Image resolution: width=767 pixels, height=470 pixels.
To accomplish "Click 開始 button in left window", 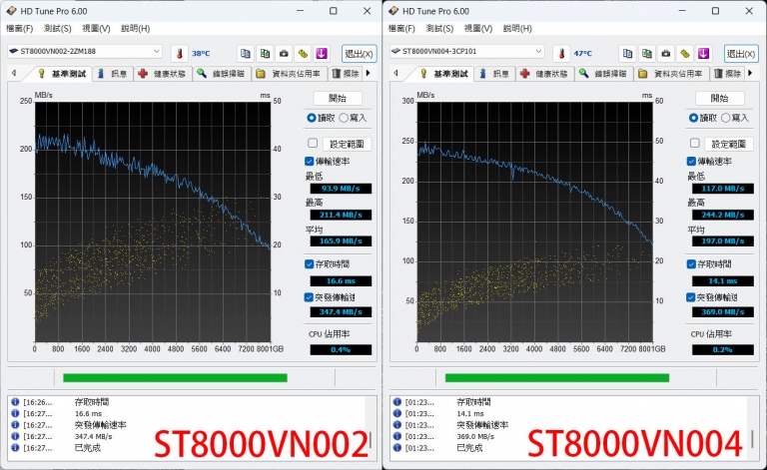I will click(x=338, y=98).
